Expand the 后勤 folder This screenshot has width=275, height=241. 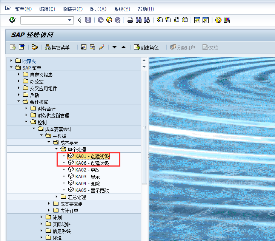pyautogui.click(x=19, y=95)
